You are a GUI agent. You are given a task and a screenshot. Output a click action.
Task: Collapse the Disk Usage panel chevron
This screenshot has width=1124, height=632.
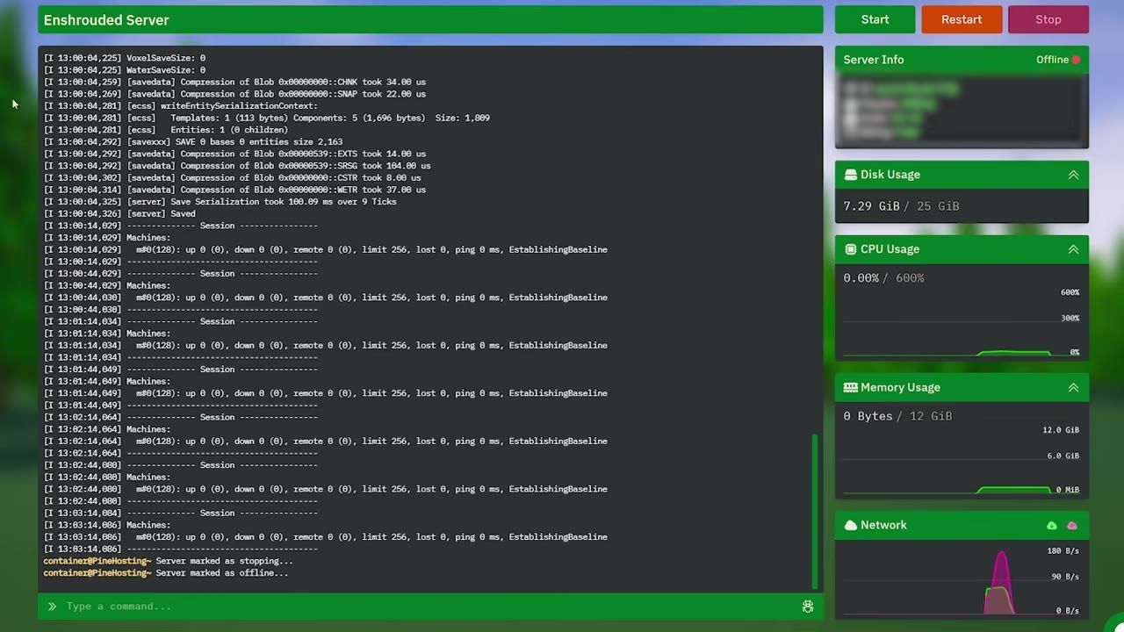click(x=1073, y=175)
